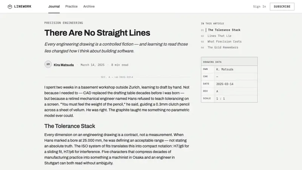Click the CHK row label

(x=205, y=77)
